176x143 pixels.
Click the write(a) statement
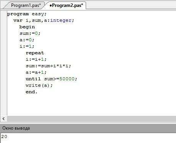pyautogui.click(x=39, y=85)
